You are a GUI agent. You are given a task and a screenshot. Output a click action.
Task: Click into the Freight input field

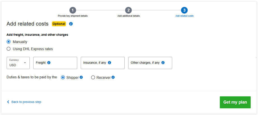click(x=55, y=63)
